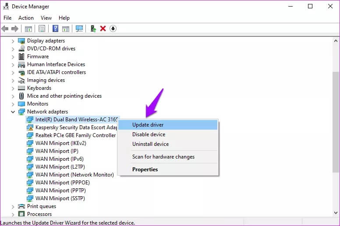Select WAN Miniport (L2TP)
The image size is (340, 226).
click(60, 167)
